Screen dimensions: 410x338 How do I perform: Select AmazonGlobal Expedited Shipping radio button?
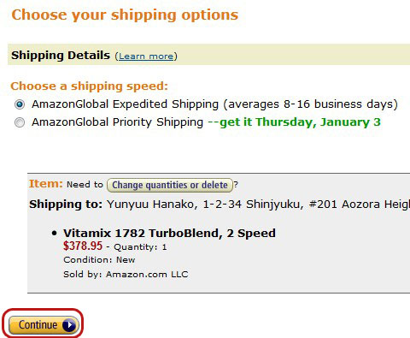[20, 104]
